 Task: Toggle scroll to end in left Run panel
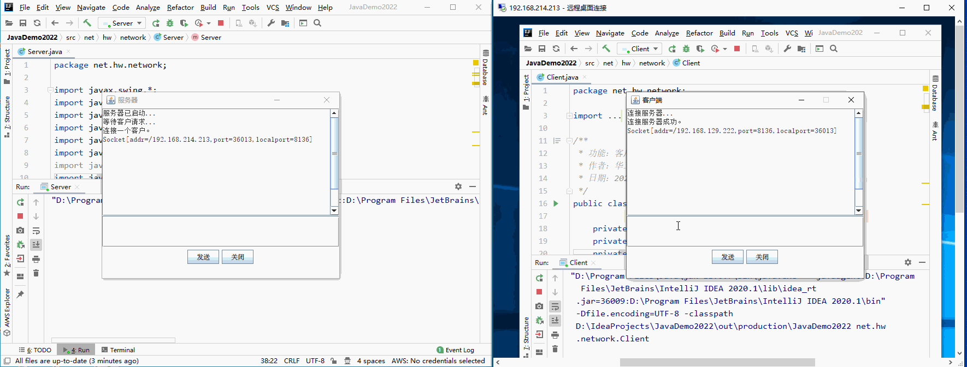pos(36,245)
